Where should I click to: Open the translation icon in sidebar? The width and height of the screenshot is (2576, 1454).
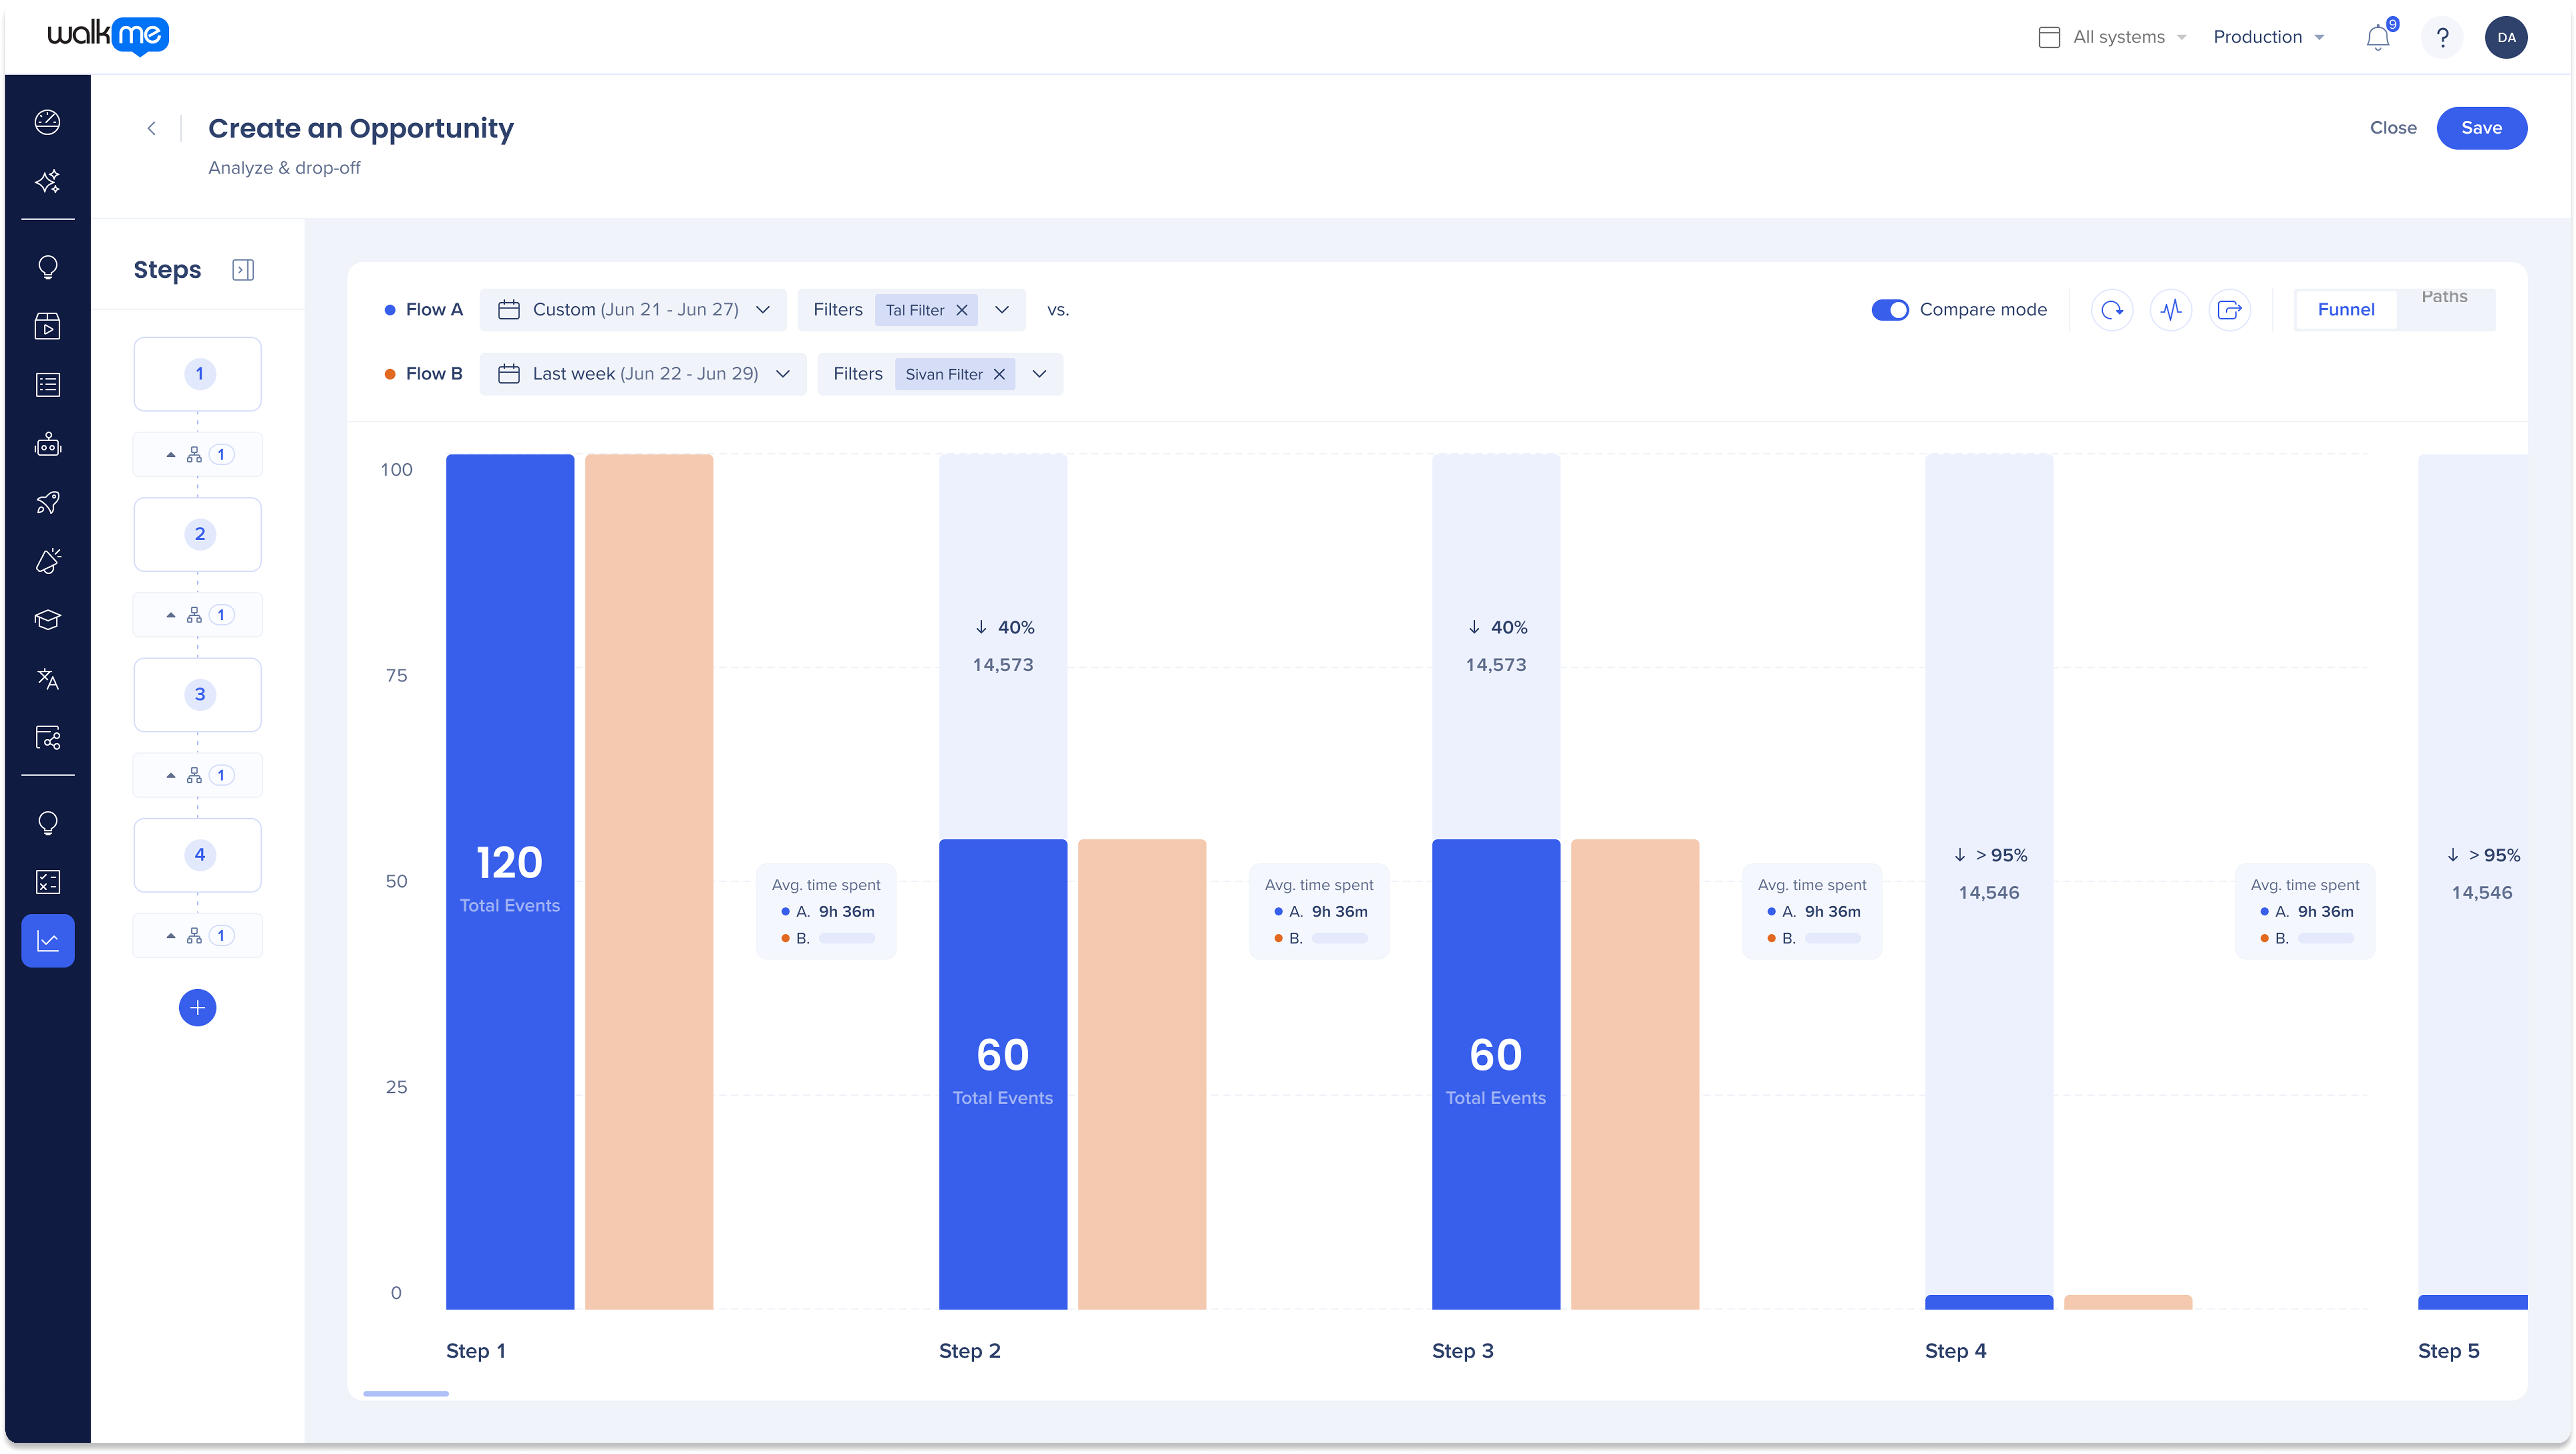tap(48, 679)
